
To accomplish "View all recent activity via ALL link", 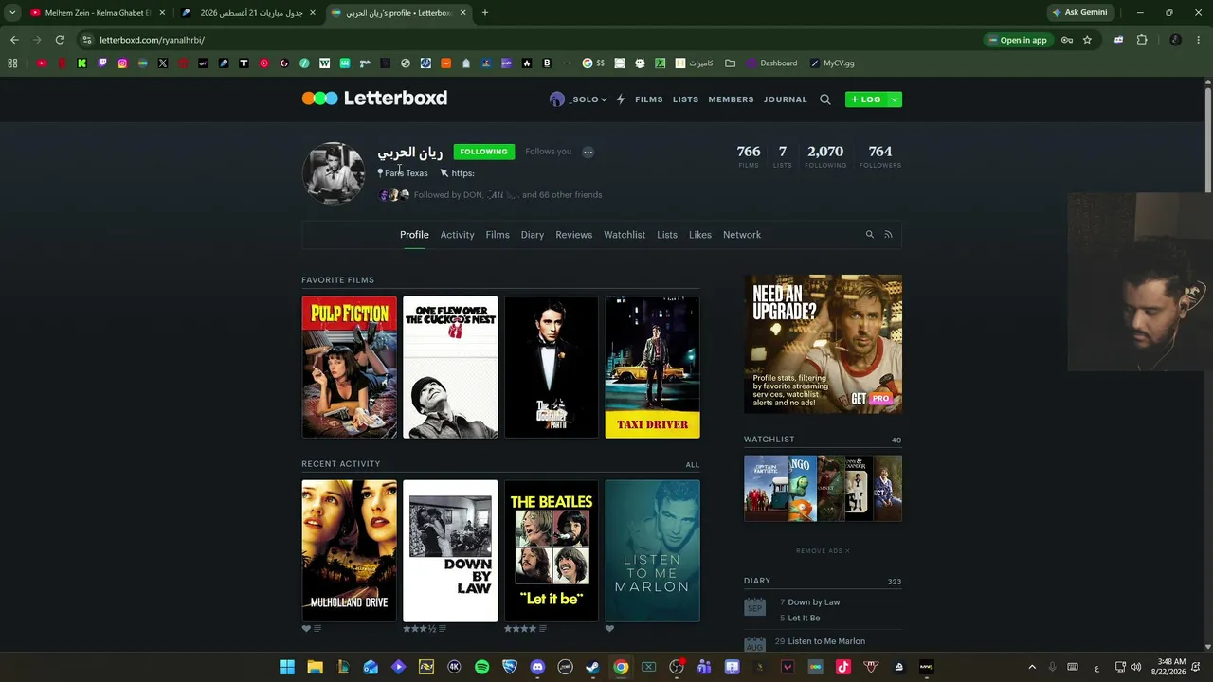I will [693, 465].
